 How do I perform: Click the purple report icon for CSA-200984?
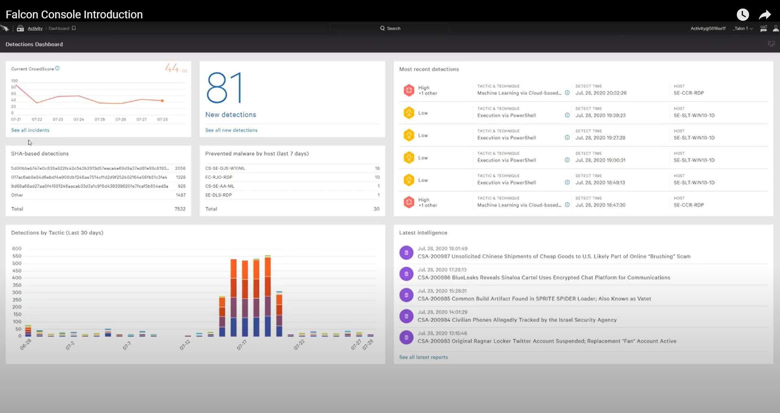point(406,316)
